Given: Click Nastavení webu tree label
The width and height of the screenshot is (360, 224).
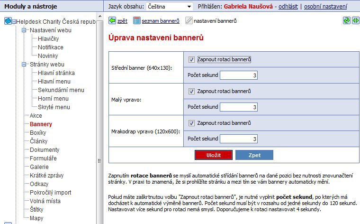Looking at the screenshot, I should 51,30.
